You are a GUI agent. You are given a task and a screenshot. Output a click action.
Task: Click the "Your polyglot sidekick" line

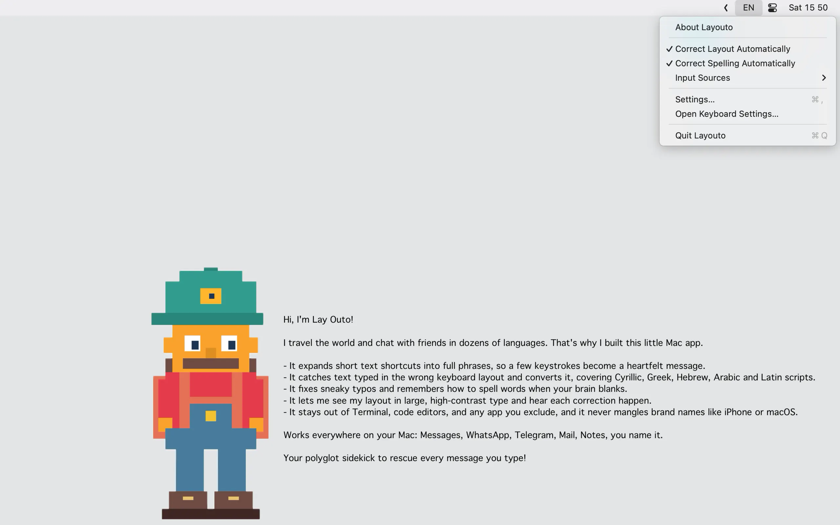(404, 458)
